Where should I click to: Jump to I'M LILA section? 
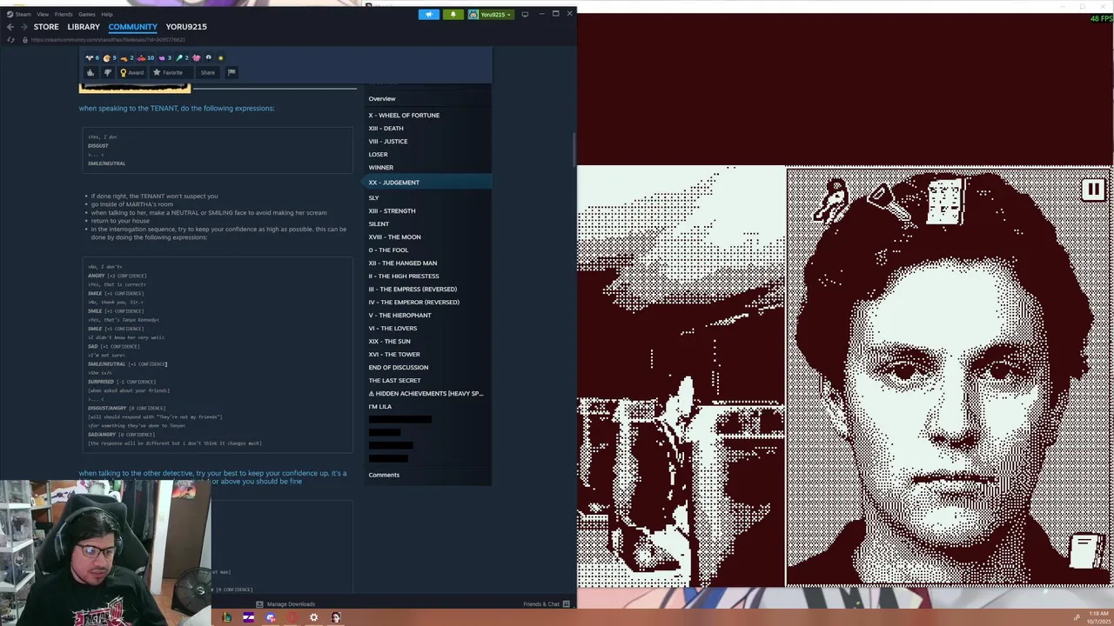379,407
